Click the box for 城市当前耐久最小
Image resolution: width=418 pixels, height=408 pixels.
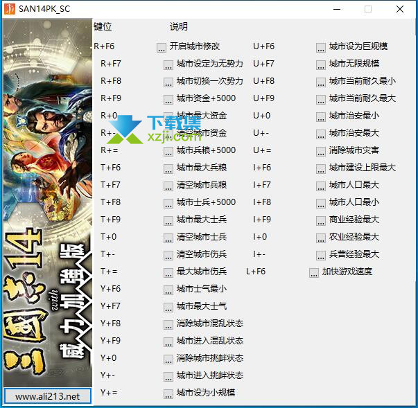pyautogui.click(x=321, y=82)
